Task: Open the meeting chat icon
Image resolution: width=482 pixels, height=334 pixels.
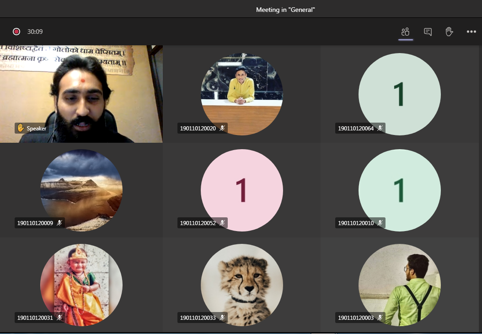Action: coord(428,32)
